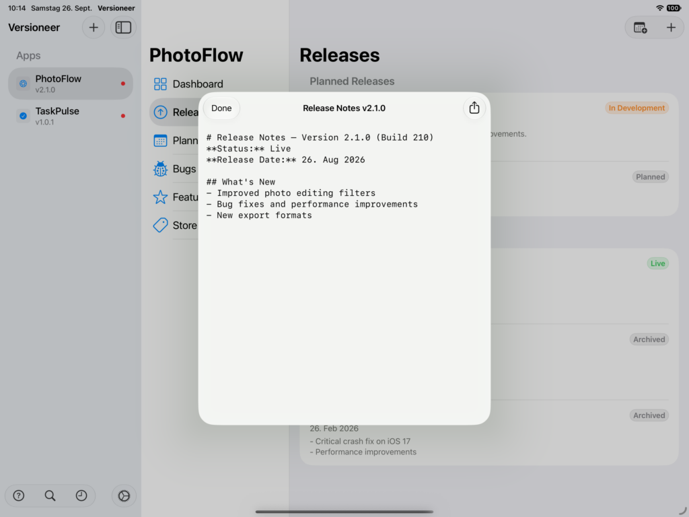Open history clock icon

[x=81, y=496]
